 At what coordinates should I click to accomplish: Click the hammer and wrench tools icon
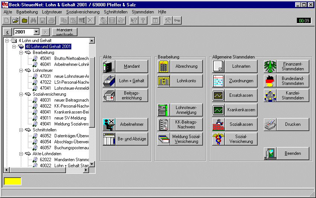tap(168, 20)
